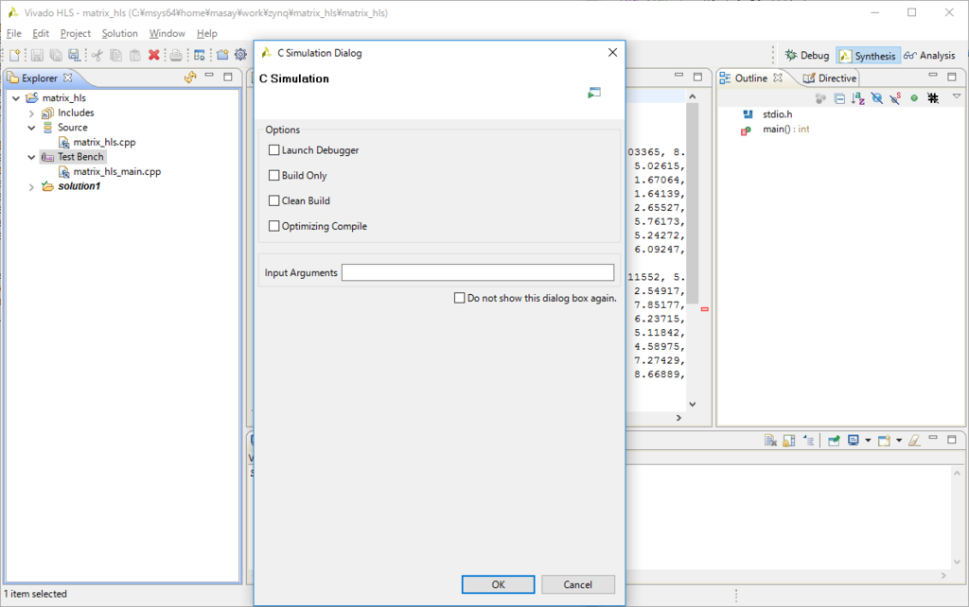This screenshot has height=607, width=969.
Task: Tick the Clean Build checkbox
Action: click(273, 200)
